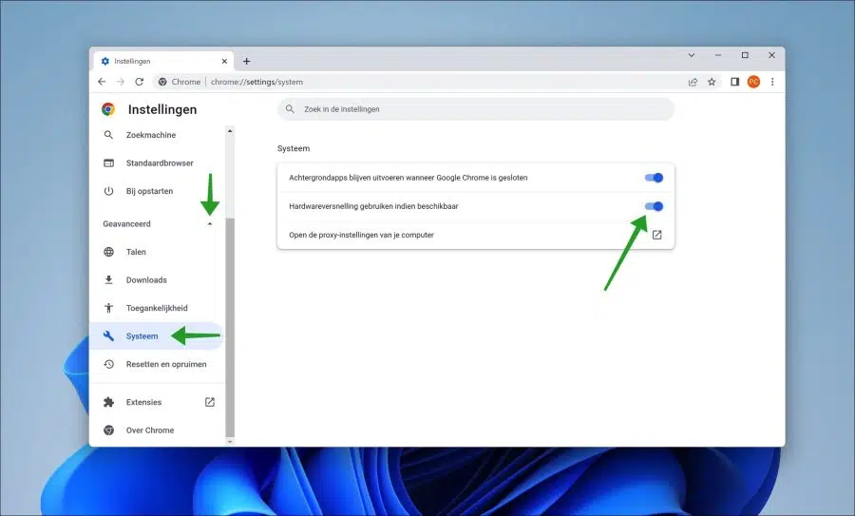
Task: Click sidebar scroll down arrow
Action: [230, 441]
